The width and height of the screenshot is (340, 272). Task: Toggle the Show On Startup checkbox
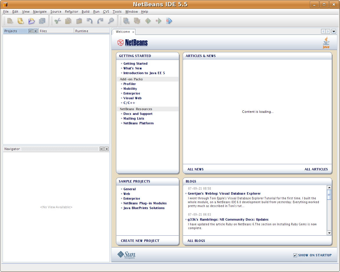(x=295, y=255)
